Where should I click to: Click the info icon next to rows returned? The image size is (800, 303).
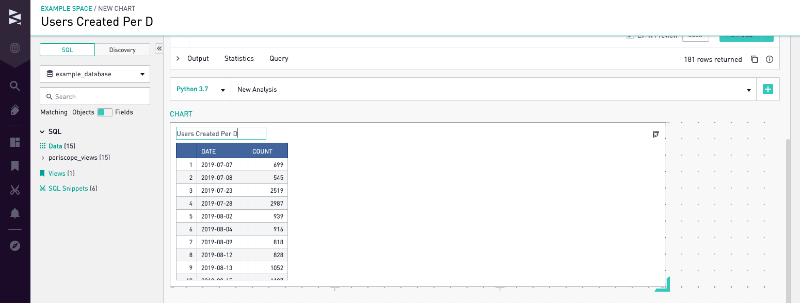[x=769, y=59]
